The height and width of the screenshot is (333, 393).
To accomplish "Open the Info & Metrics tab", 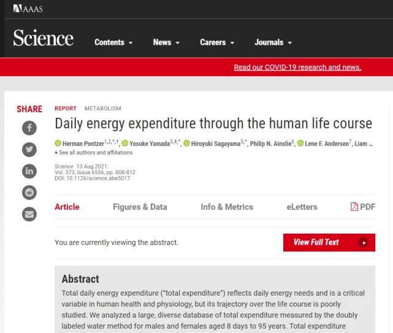I will click(x=227, y=207).
